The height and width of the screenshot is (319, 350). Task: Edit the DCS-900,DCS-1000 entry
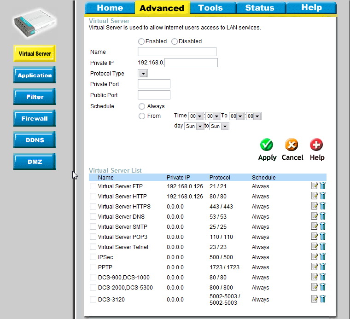(314, 277)
